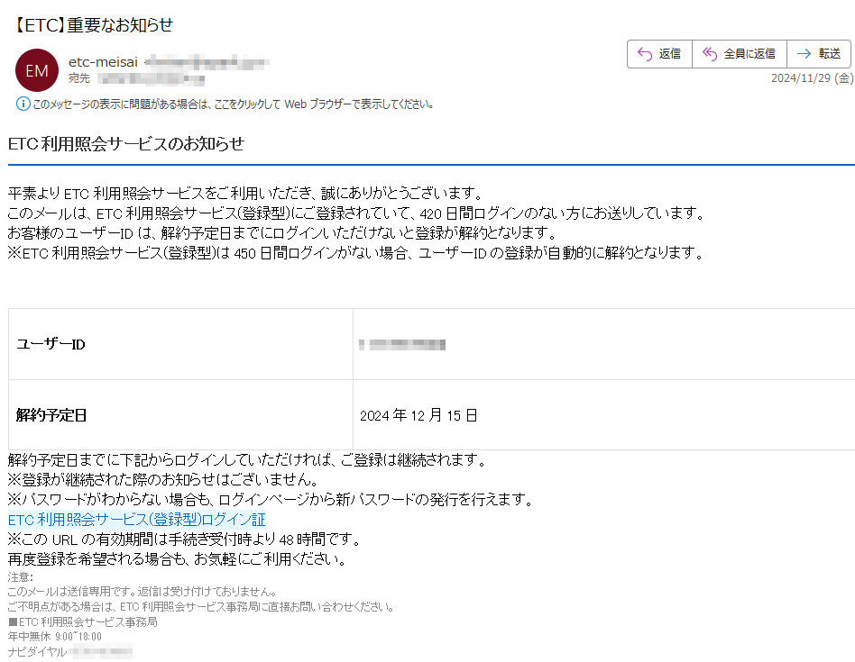Click the subject 【ETC】重要なお知らせ
Viewport: 855px width, 662px height.
pos(92,24)
